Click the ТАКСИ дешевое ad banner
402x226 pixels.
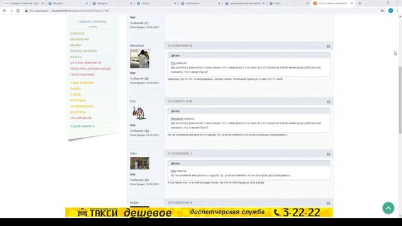tap(199, 212)
